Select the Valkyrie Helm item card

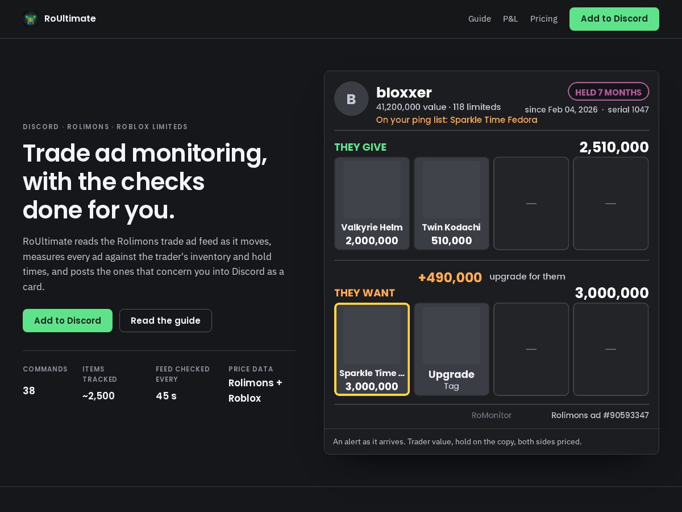pos(372,204)
